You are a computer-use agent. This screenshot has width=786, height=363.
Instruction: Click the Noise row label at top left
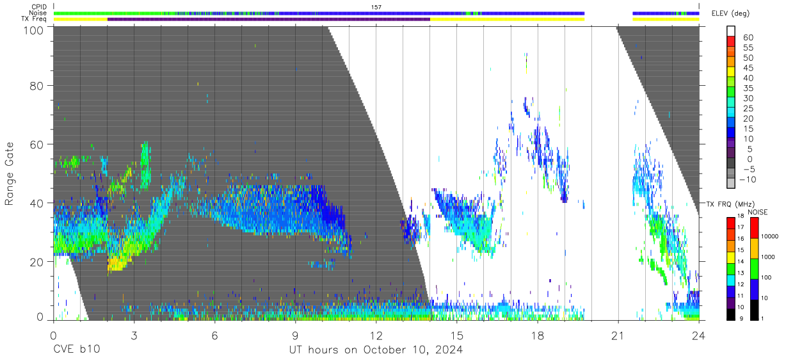click(38, 13)
